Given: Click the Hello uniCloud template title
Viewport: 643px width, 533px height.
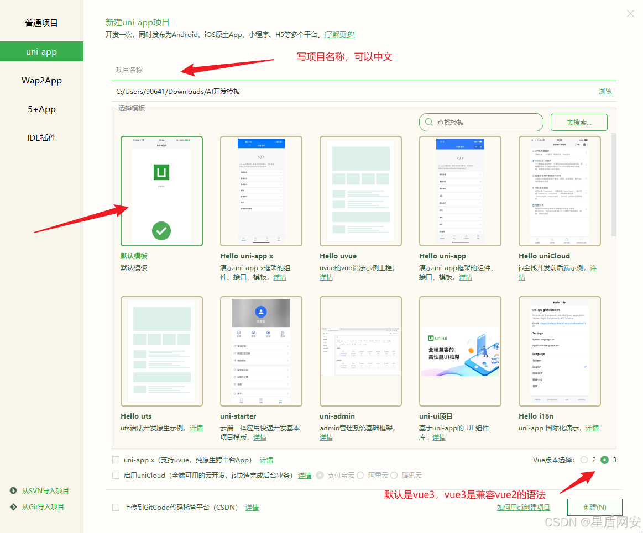Looking at the screenshot, I should [544, 256].
